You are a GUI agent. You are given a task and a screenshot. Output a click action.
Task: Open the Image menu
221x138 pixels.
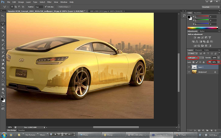[x=21, y=2]
